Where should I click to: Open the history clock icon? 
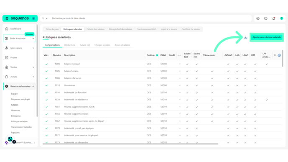pos(266,18)
